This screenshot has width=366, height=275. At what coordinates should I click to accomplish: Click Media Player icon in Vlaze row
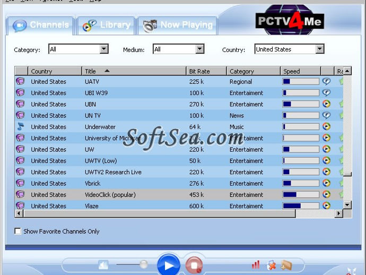click(x=326, y=205)
